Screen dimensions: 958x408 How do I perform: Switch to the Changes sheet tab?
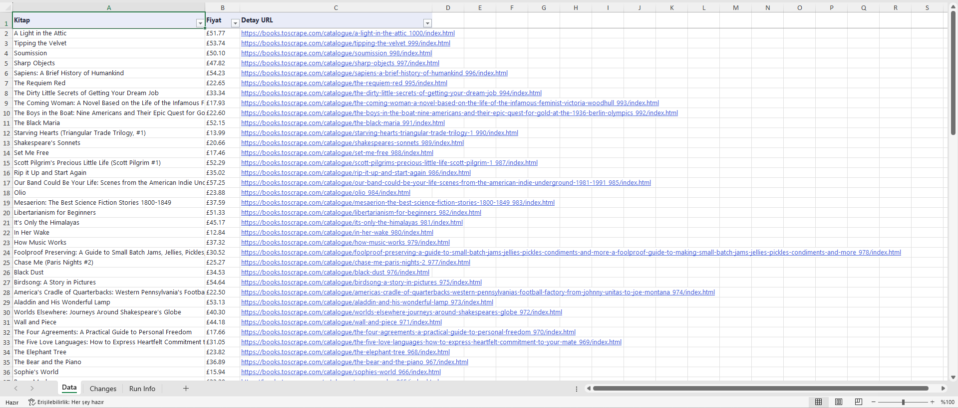pos(103,389)
